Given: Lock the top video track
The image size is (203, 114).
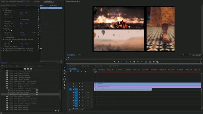Looking at the screenshot, I should tap(73, 84).
